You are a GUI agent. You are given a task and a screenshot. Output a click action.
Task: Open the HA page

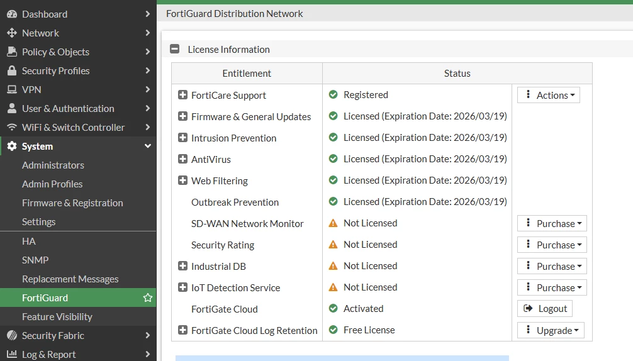(78, 242)
